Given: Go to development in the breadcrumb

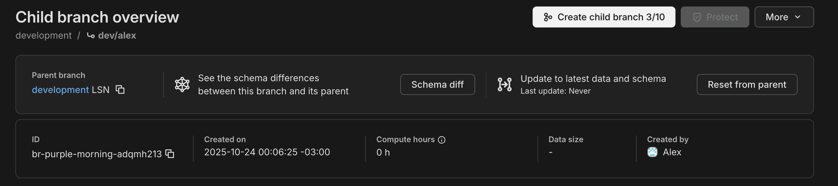Looking at the screenshot, I should 44,36.
